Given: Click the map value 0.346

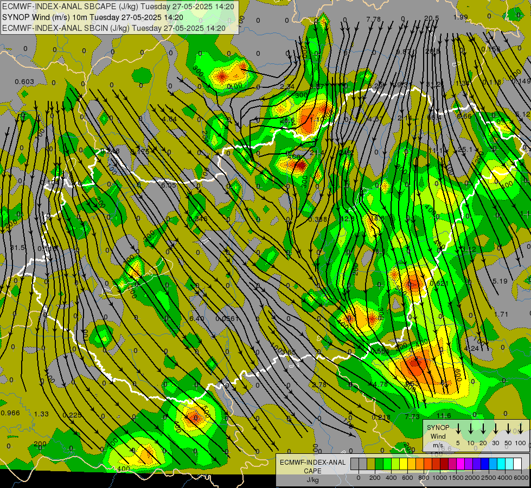Looking at the screenshot, I should (x=198, y=219).
